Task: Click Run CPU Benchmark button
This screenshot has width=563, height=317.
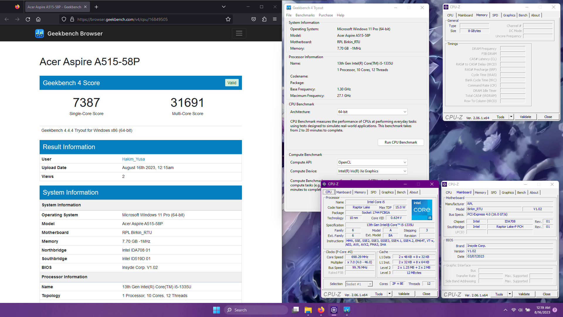Action: [401, 142]
